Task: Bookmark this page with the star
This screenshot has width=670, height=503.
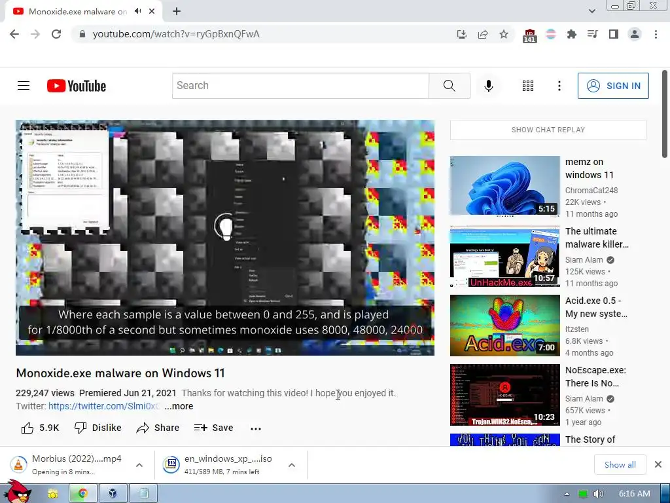Action: tap(504, 34)
